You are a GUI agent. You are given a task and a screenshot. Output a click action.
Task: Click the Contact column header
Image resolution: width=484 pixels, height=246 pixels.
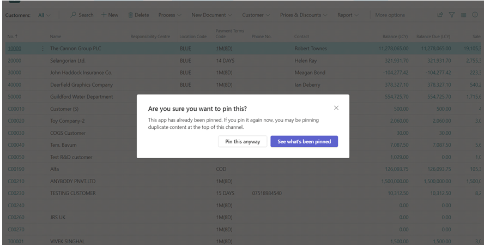[301, 37]
